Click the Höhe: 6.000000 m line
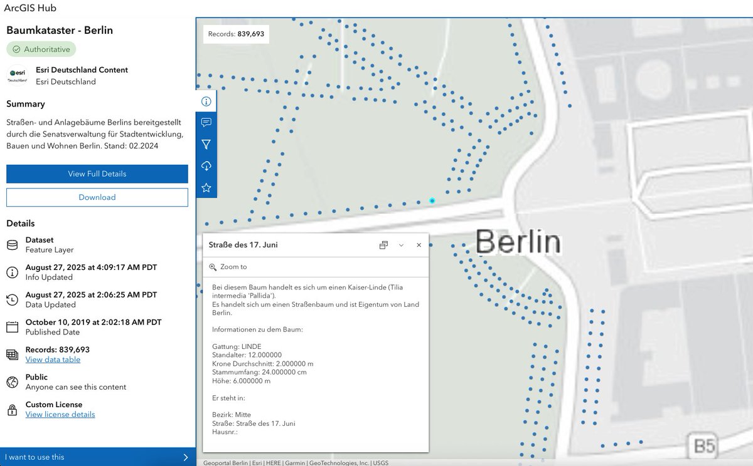Screen dimensions: 753x466 point(242,381)
